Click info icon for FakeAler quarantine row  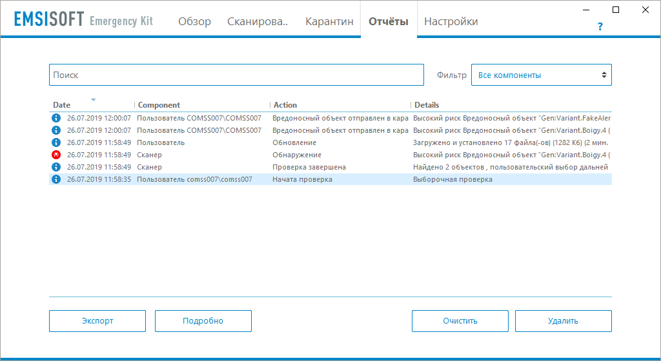coord(56,118)
